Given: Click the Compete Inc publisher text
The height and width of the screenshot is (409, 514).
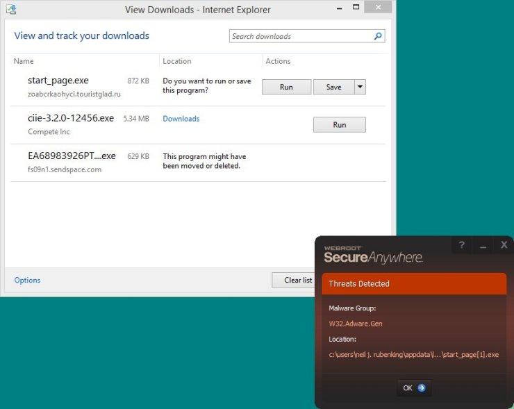Looking at the screenshot, I should click(49, 132).
